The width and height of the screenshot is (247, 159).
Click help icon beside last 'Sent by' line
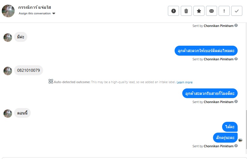pyautogui.click(x=236, y=146)
